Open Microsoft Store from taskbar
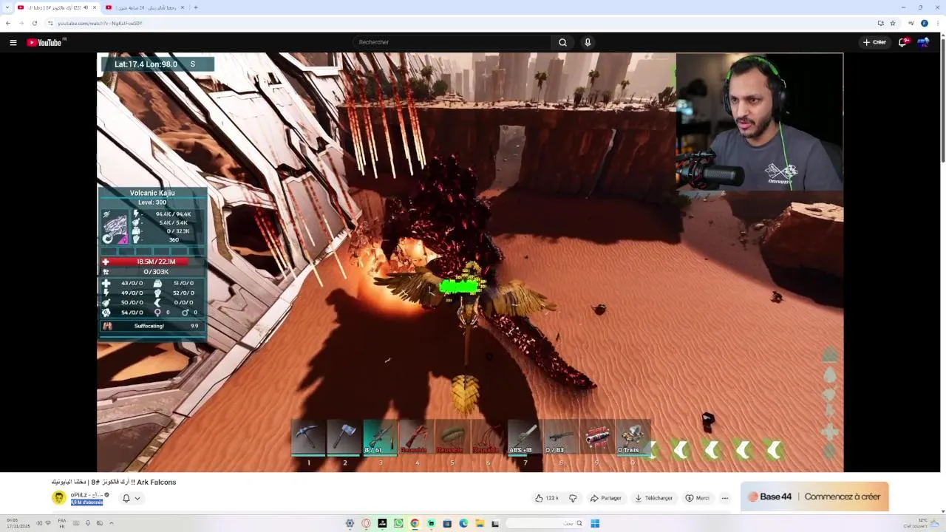This screenshot has width=946, height=532. (x=447, y=523)
